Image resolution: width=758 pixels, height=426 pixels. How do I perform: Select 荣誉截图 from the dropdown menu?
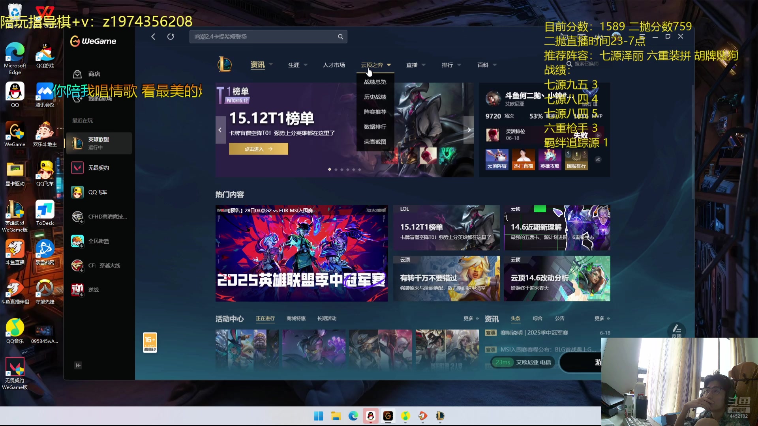click(x=375, y=142)
